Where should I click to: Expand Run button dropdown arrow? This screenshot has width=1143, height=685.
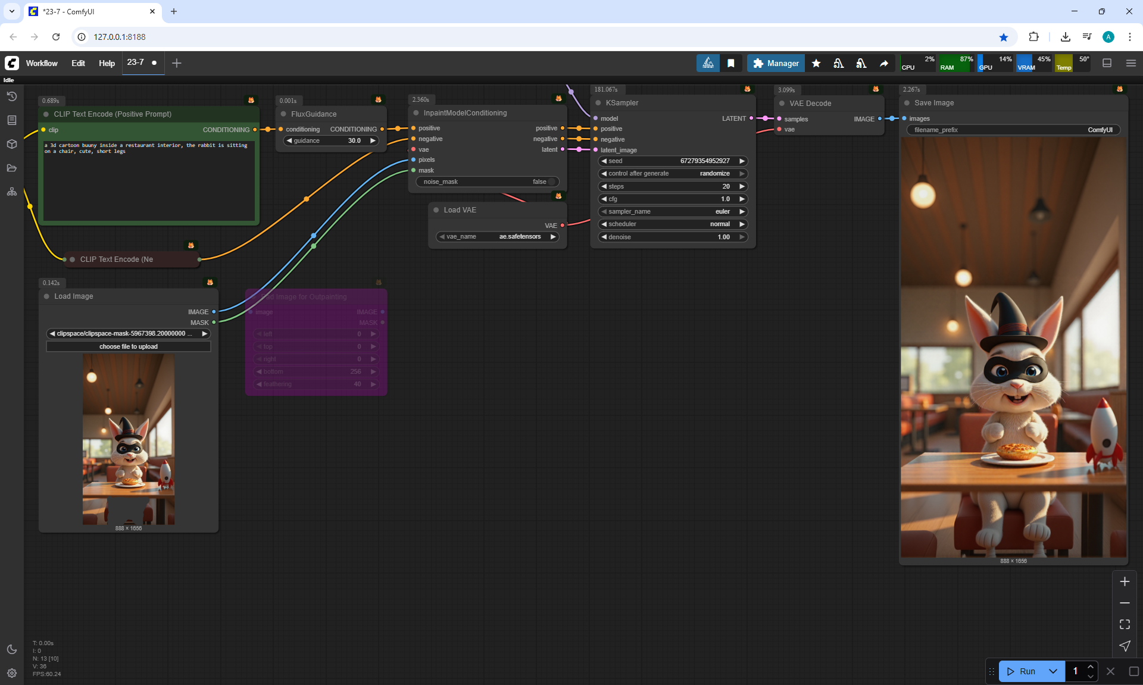pos(1053,671)
